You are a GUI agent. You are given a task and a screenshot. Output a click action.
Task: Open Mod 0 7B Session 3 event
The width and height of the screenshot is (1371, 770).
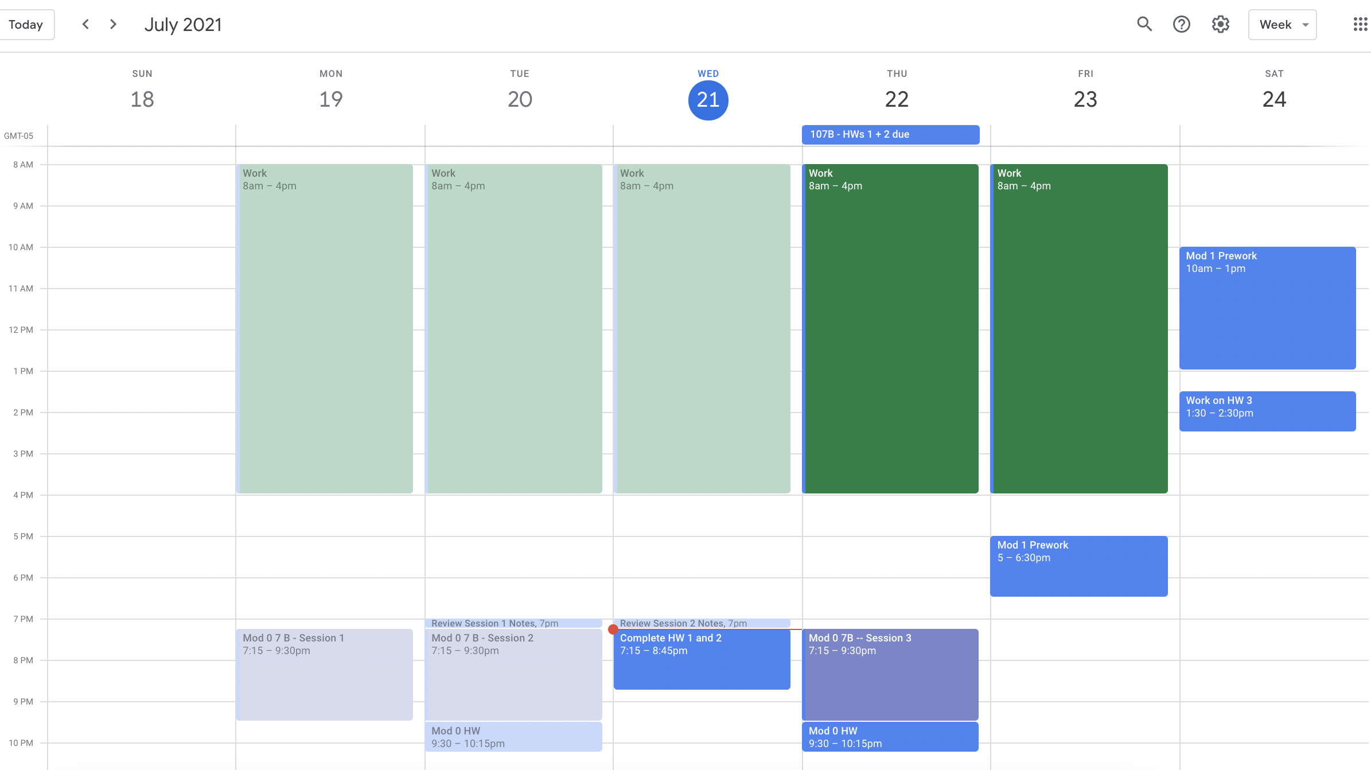click(890, 674)
